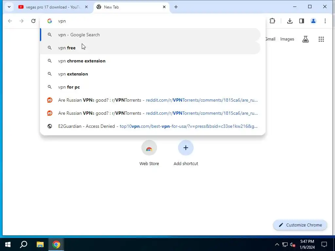Image resolution: width=335 pixels, height=251 pixels.
Task: Expand hidden system tray icons chevron
Action: (x=277, y=244)
